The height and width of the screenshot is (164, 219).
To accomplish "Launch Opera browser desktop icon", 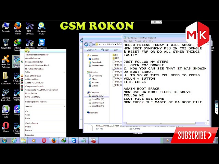I will tap(6, 127).
